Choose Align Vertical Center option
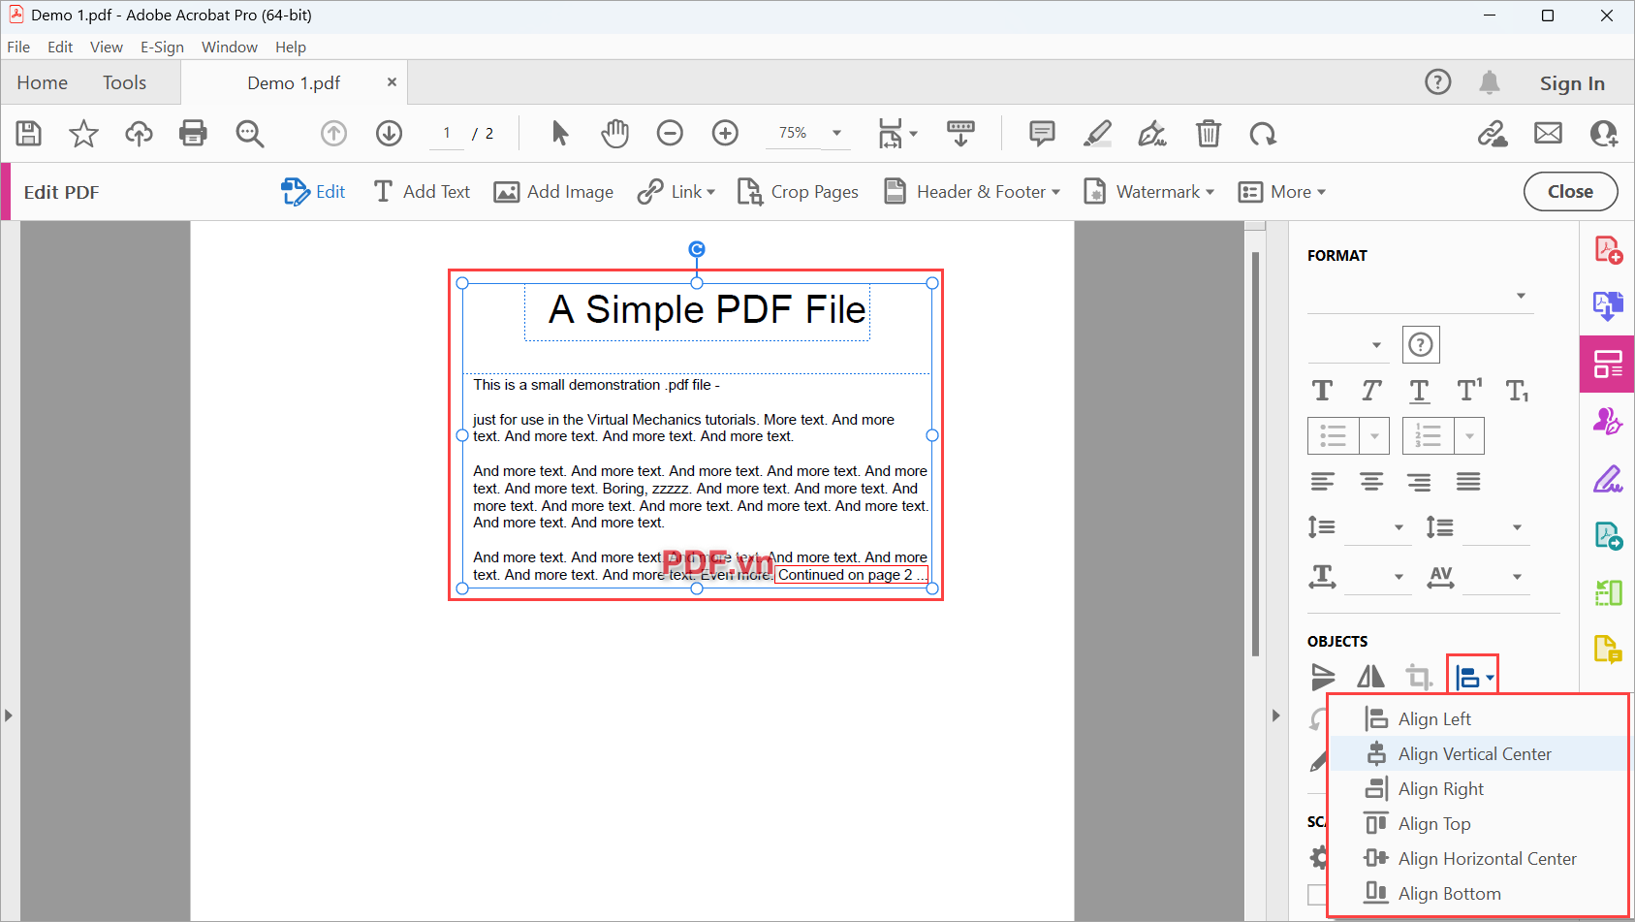This screenshot has height=922, width=1635. click(x=1477, y=753)
